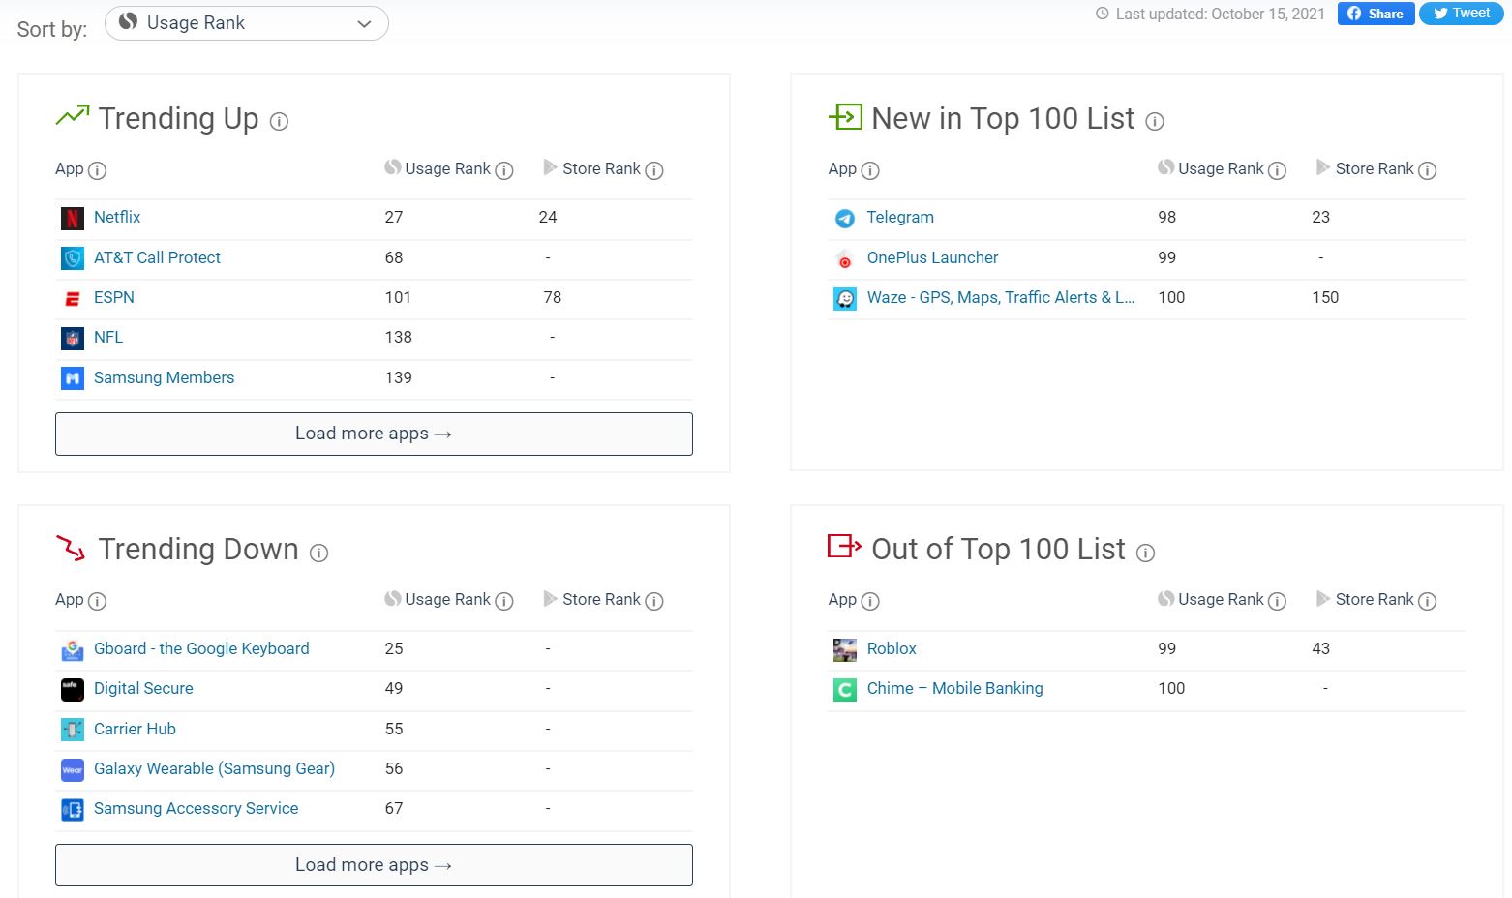
Task: Click Store Rank info icon in Trending Up
Action: coord(654,171)
